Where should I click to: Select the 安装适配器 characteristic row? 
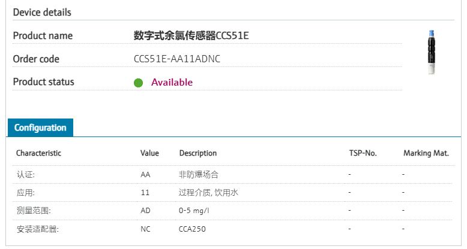coord(233,229)
